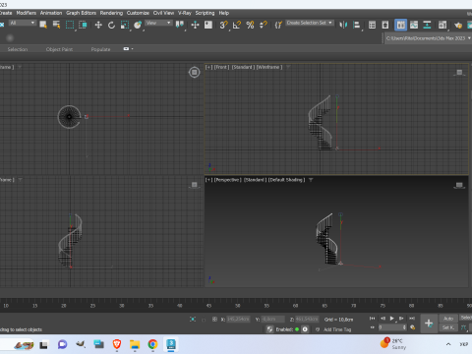Image resolution: width=472 pixels, height=354 pixels.
Task: Click the Align tool icon
Action: [357, 25]
